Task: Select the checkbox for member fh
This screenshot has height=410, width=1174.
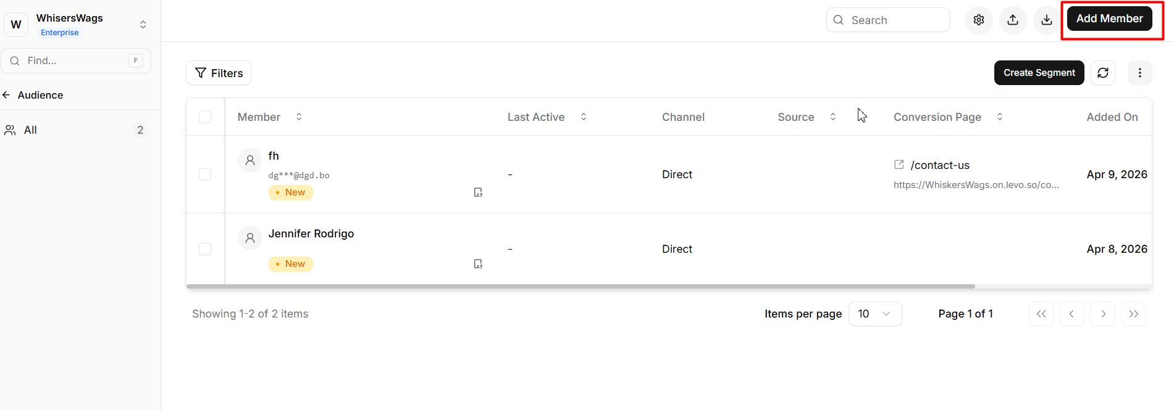Action: [x=205, y=174]
